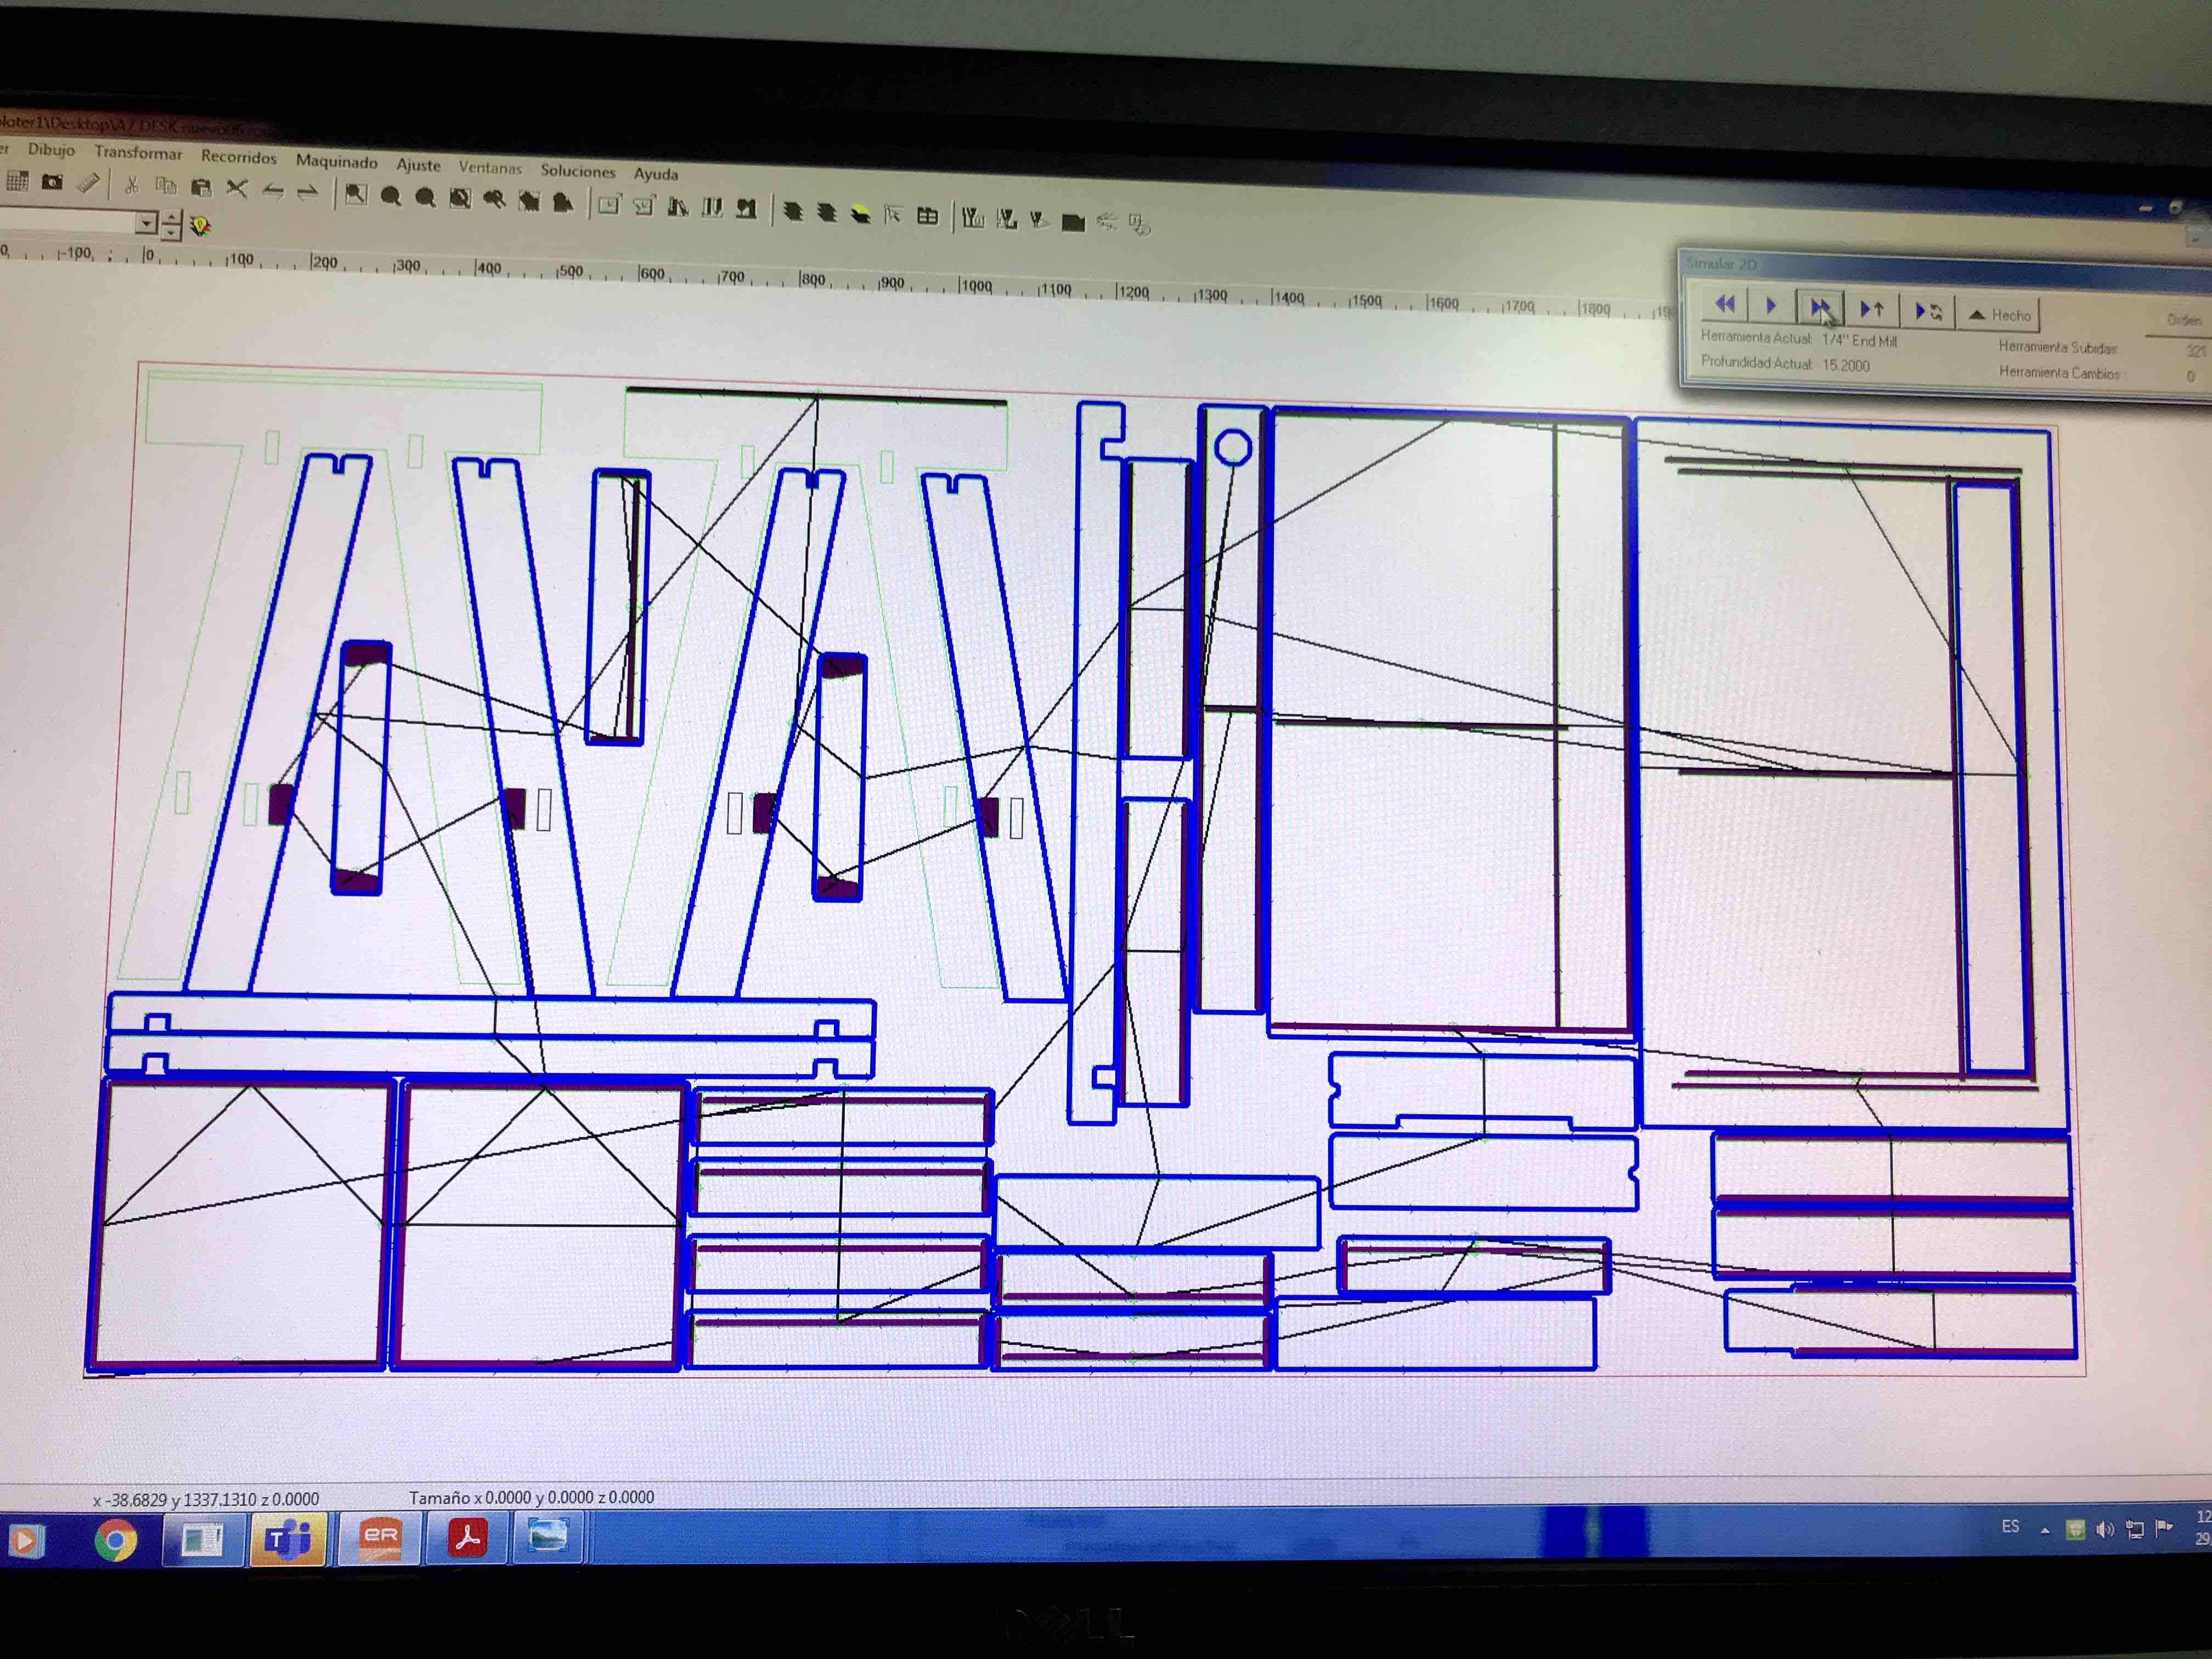
Task: Click the lightbulb hint icon
Action: point(201,227)
